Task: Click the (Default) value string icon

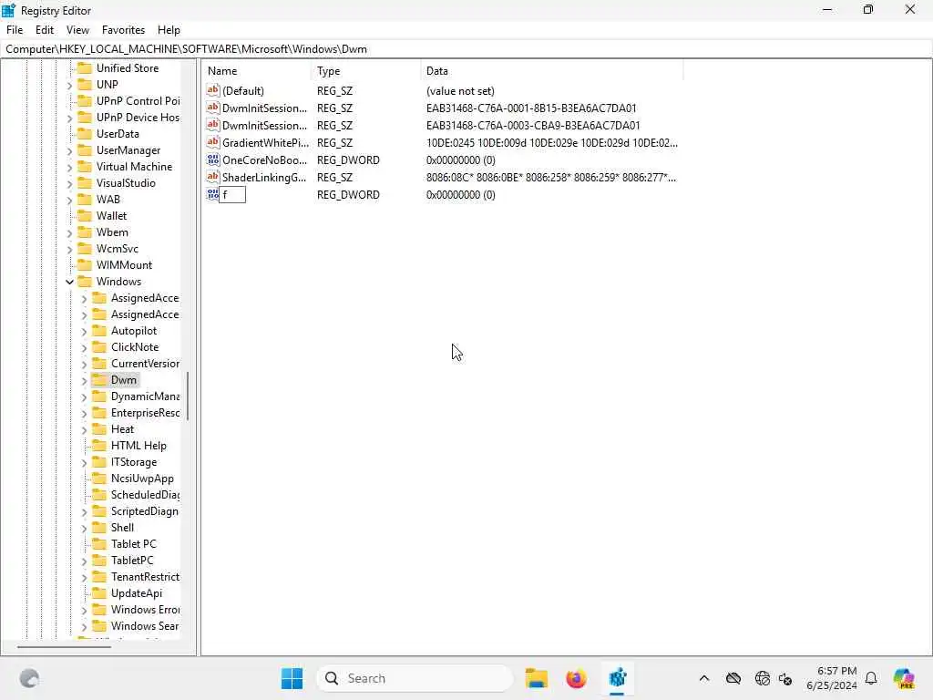Action: (x=213, y=90)
